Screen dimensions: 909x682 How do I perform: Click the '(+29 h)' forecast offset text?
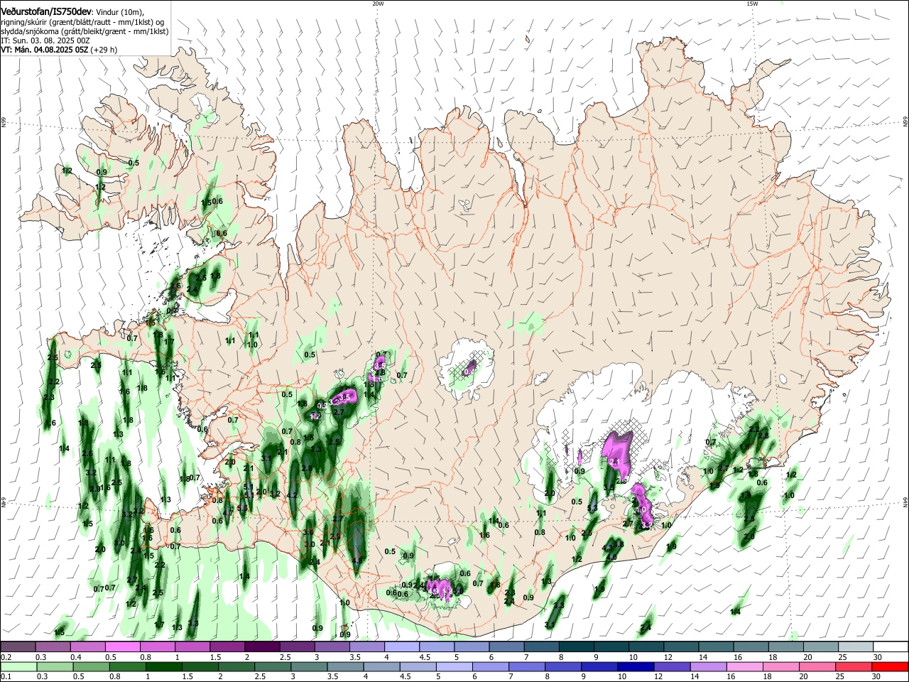[x=104, y=50]
